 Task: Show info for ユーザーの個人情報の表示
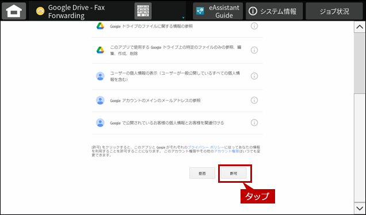click(254, 76)
